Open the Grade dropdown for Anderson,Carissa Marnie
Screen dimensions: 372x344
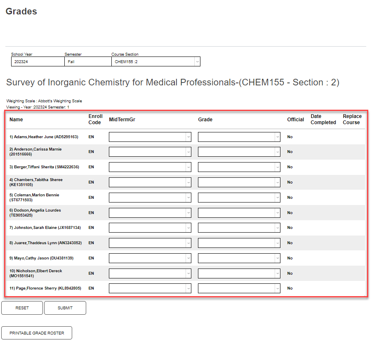point(239,151)
